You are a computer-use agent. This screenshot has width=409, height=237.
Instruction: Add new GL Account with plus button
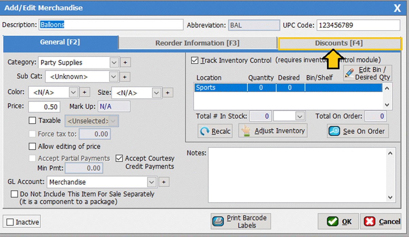coord(163,182)
